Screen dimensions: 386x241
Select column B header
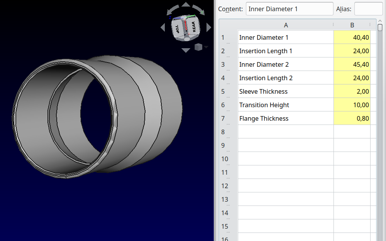pyautogui.click(x=352, y=25)
